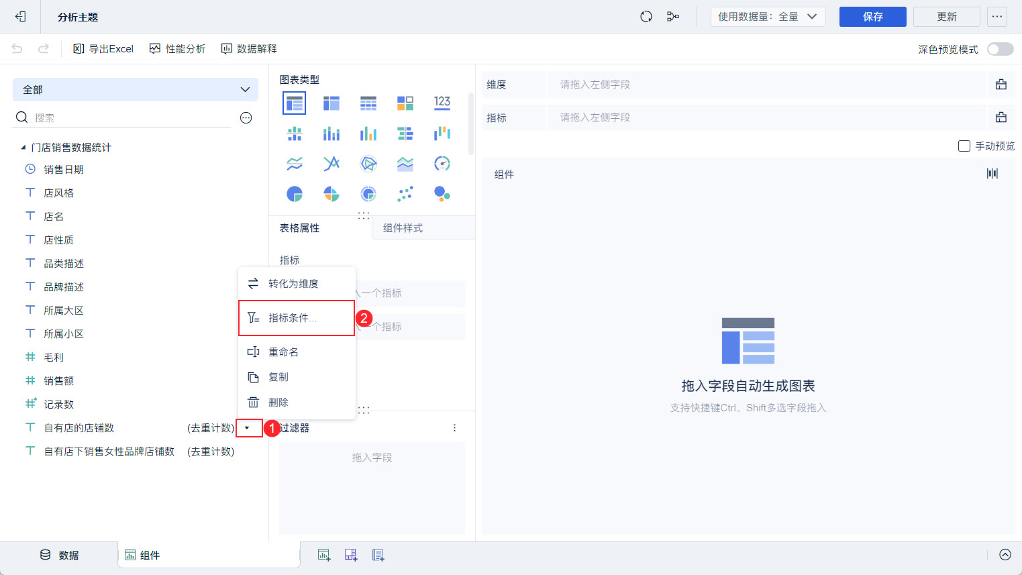Click the chart icon in the 组件 preview header
Viewport: 1022px width, 575px height.
click(992, 174)
